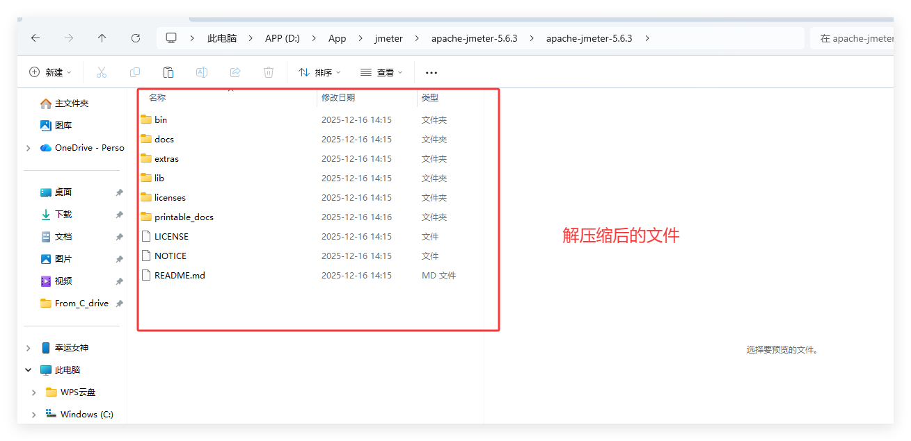Click the licenses folder icon
Screen dimensions: 911x441
click(146, 197)
